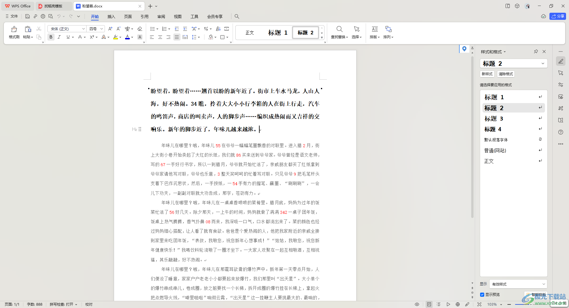
Task: Open the 显示 有效样式 dropdown
Action: pos(518,284)
